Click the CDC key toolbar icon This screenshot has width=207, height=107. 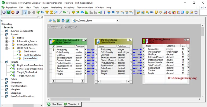[138, 12]
